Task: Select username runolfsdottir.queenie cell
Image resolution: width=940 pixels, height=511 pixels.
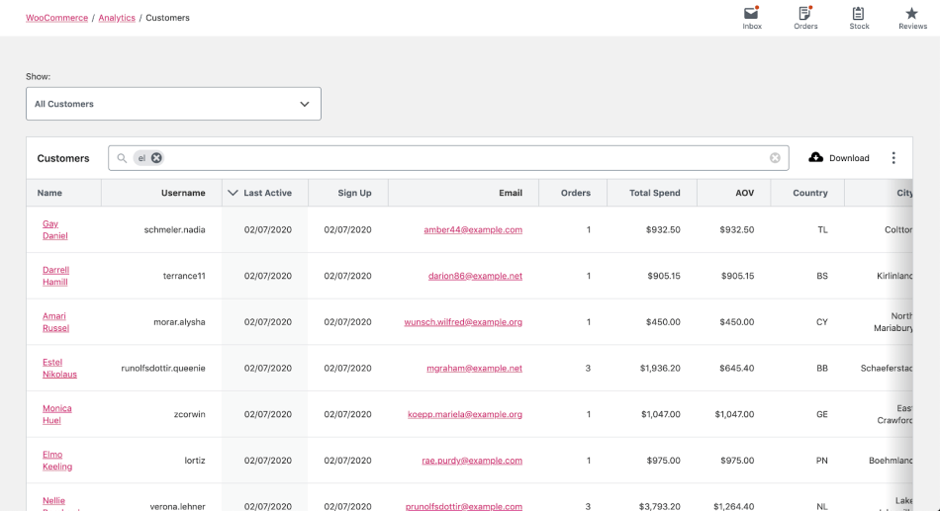Action: point(163,368)
